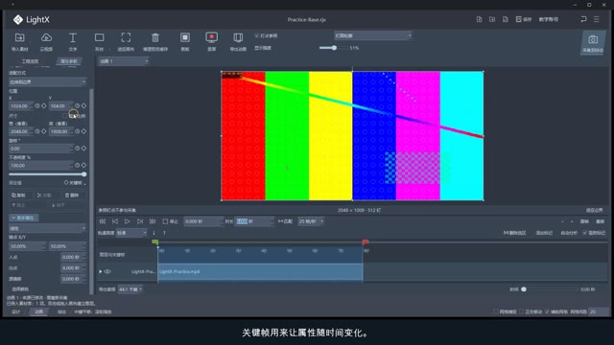Viewport: 614px width, 345px height.
Task: Click the move track down arrow icon
Action: [x=153, y=233]
